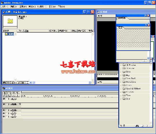This screenshot has height=134, width=156.
Task: Toggle speaker icon of first audio track
Action: pos(4,110)
